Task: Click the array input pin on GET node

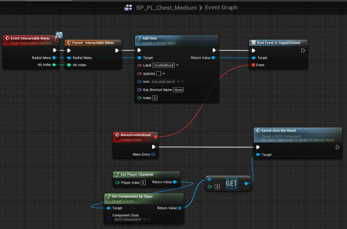Action: tap(209, 179)
